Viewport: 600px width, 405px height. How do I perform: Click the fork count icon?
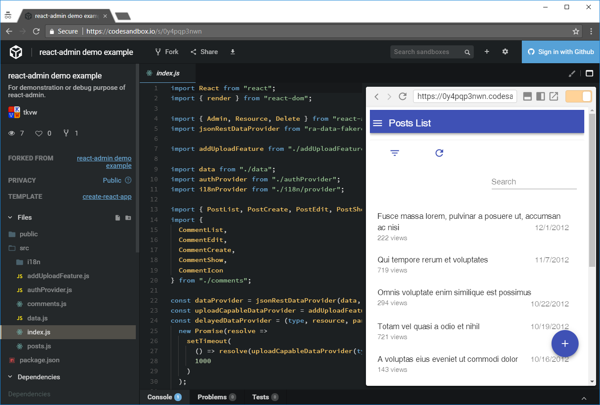66,133
